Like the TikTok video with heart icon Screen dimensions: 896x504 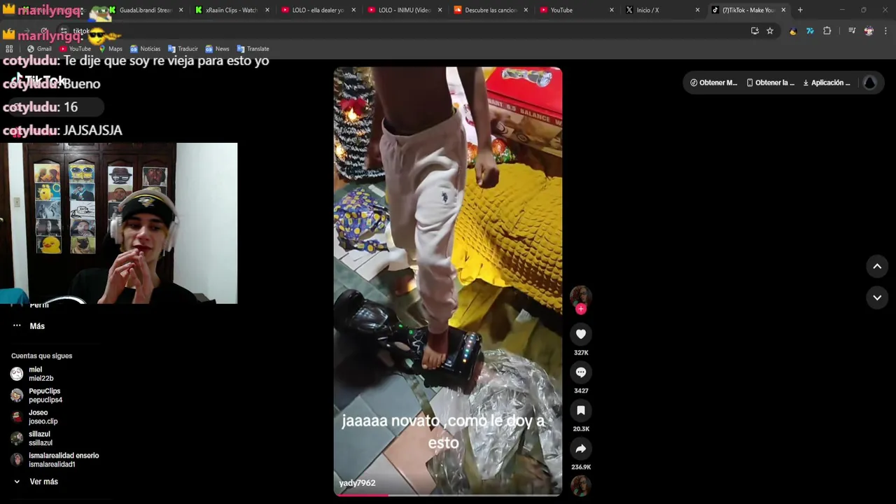tap(580, 334)
